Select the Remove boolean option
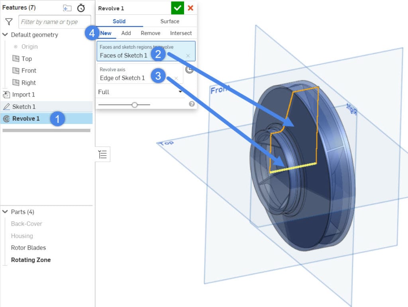 click(150, 33)
